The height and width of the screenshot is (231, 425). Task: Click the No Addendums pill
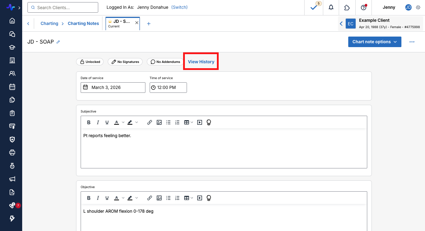165,62
